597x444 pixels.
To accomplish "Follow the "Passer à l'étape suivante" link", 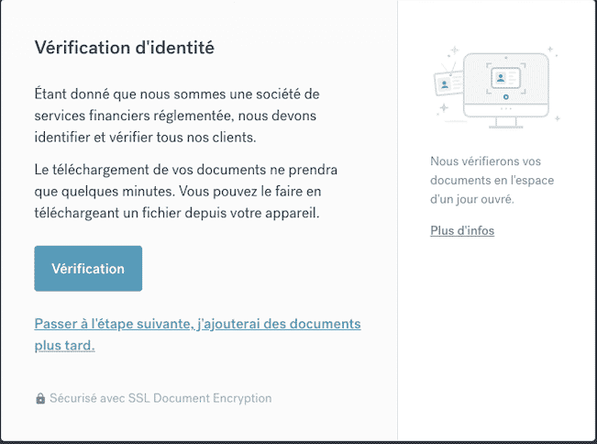I will coord(197,324).
